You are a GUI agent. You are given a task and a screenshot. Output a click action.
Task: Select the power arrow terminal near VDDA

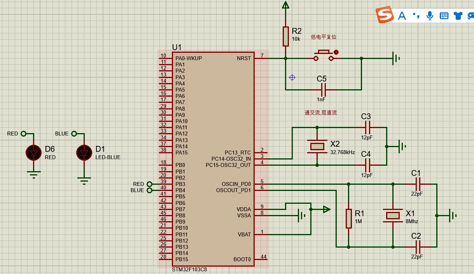pos(327,209)
